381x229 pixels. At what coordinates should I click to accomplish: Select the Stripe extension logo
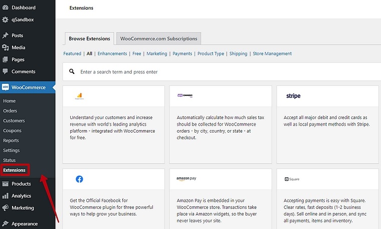pyautogui.click(x=293, y=96)
